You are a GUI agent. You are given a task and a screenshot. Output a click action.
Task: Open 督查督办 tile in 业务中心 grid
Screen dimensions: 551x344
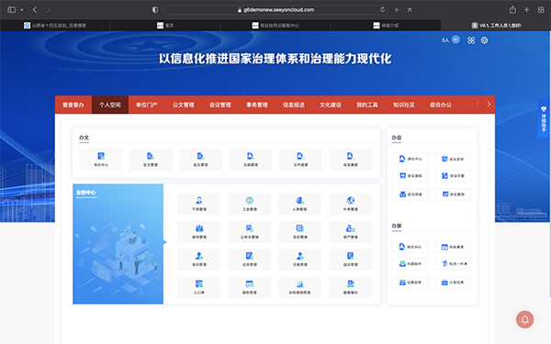coord(351,287)
